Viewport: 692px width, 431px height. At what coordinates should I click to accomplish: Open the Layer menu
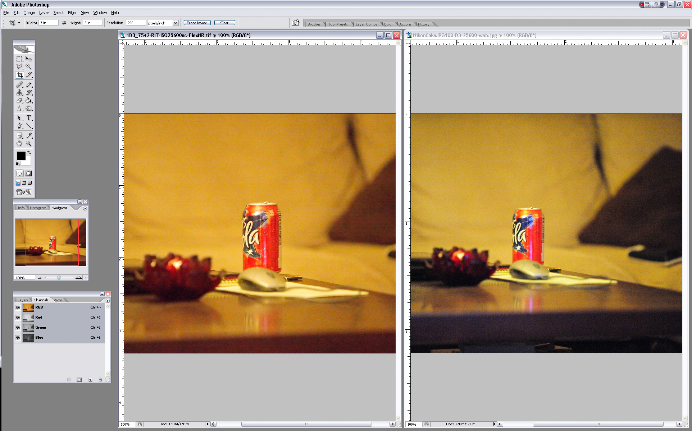pyautogui.click(x=44, y=13)
